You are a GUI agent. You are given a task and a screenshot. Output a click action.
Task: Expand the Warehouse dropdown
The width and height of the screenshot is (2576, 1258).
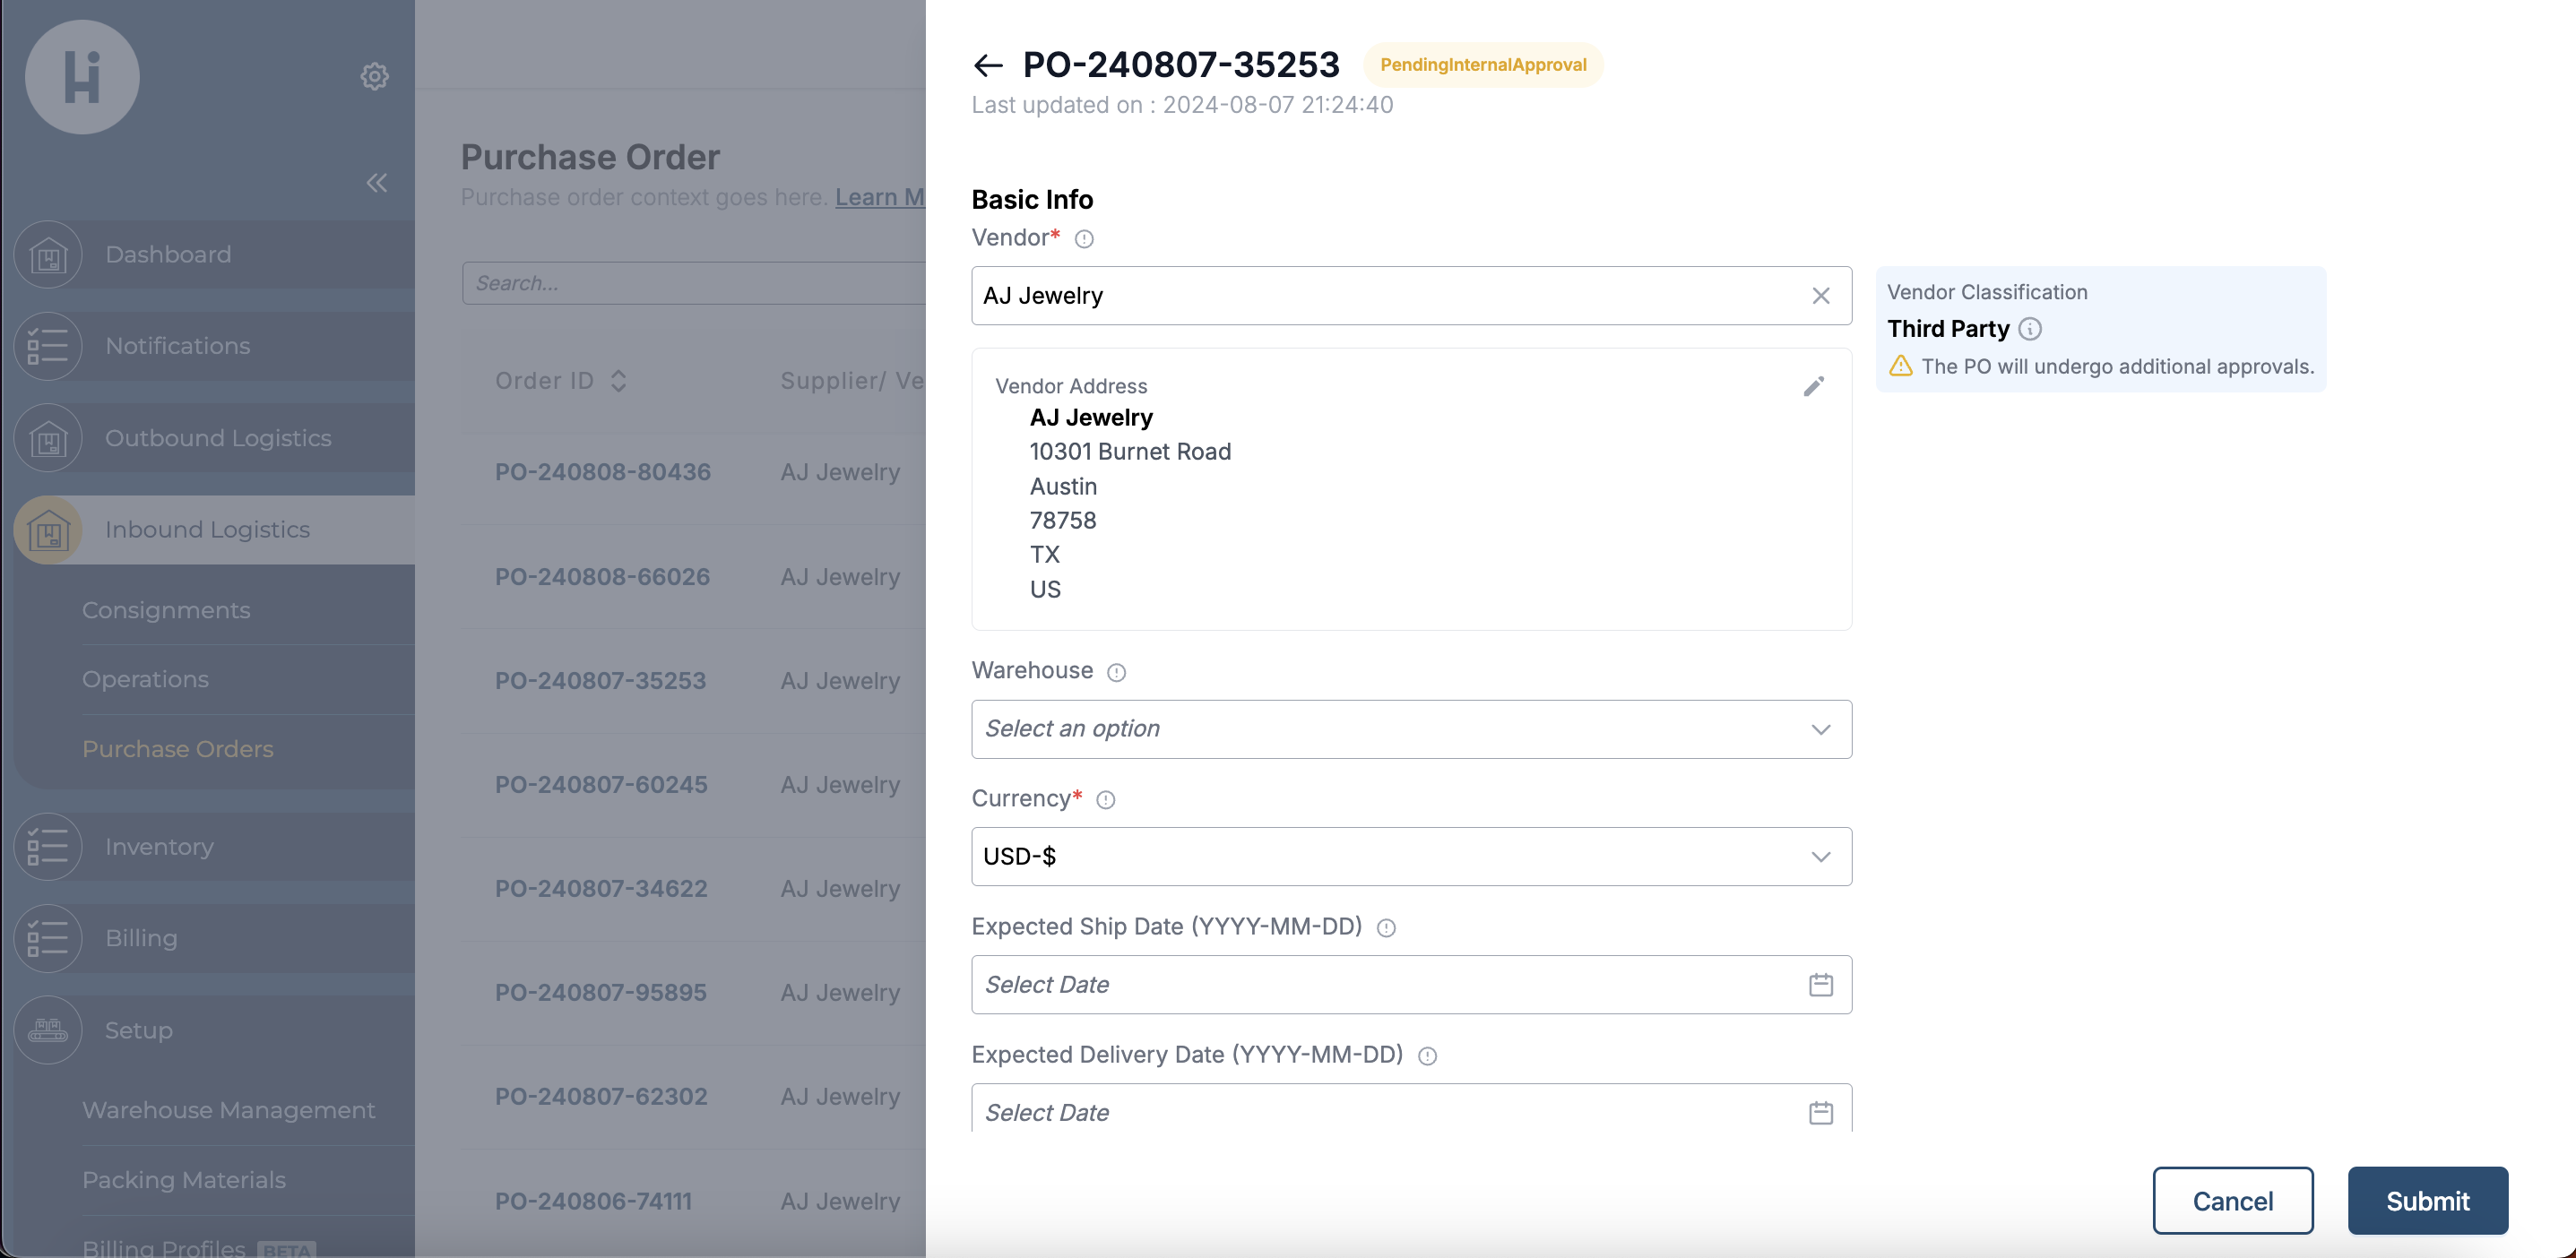click(x=1411, y=729)
